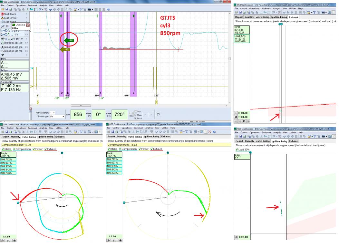Toggle Intake checkbox in bottom-left window

[x=3, y=149]
